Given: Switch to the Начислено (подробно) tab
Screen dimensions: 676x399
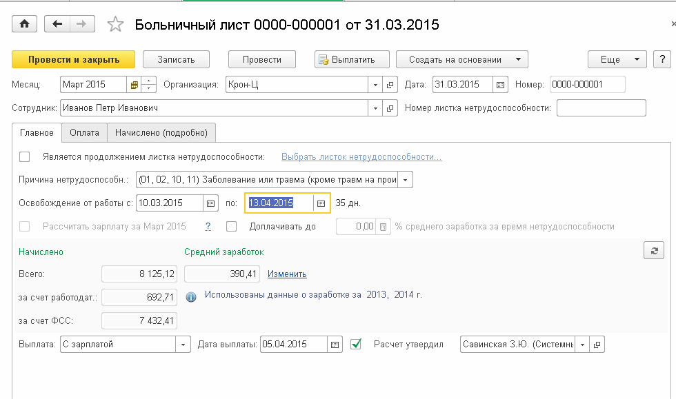Looking at the screenshot, I should coord(161,133).
